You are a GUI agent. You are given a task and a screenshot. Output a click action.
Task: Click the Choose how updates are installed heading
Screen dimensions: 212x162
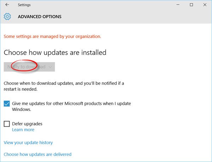coord(55,52)
